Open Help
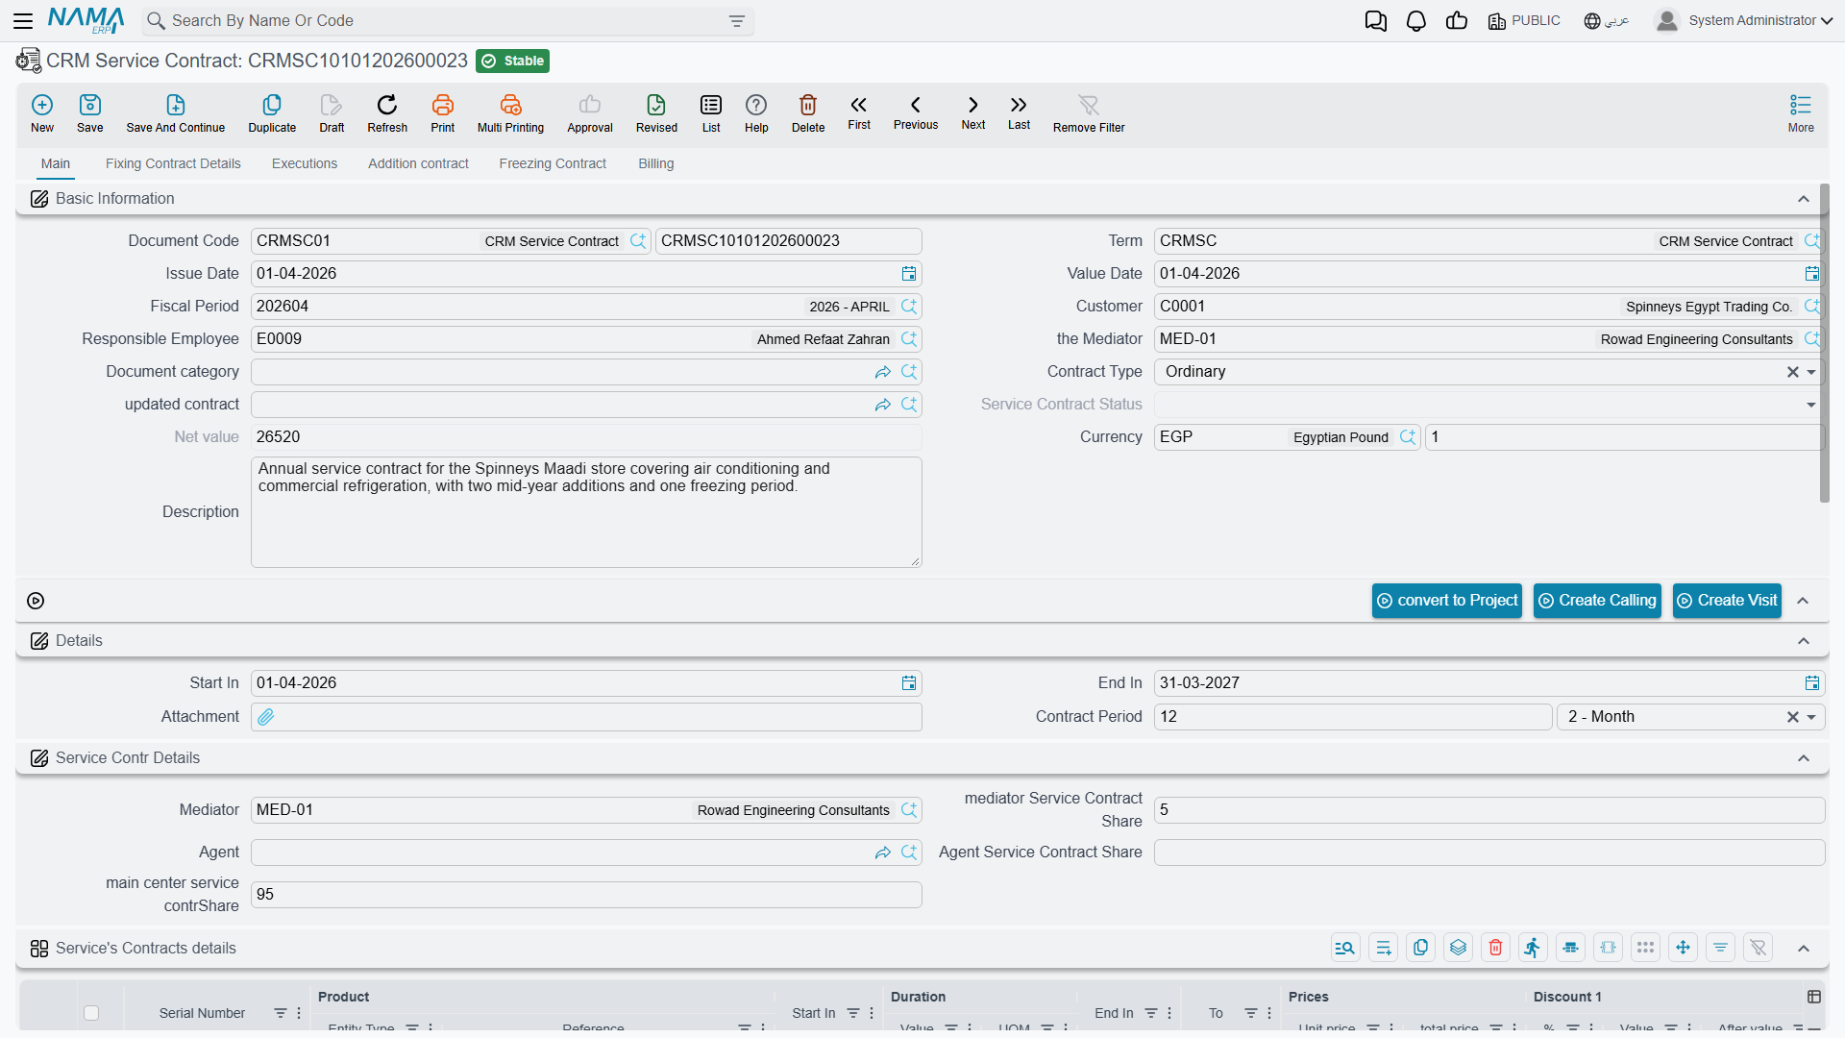This screenshot has width=1845, height=1038. click(756, 112)
